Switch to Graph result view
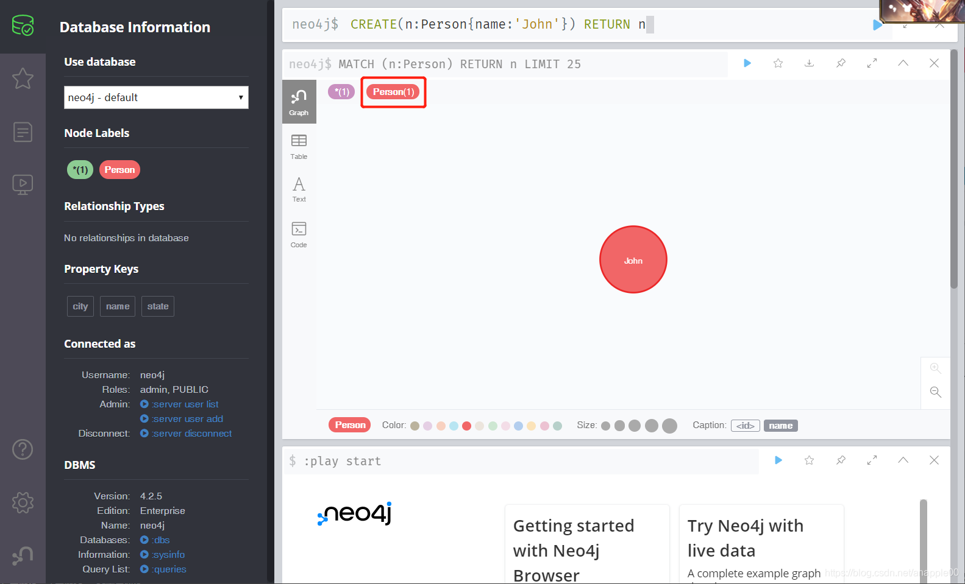The width and height of the screenshot is (965, 584). point(299,102)
